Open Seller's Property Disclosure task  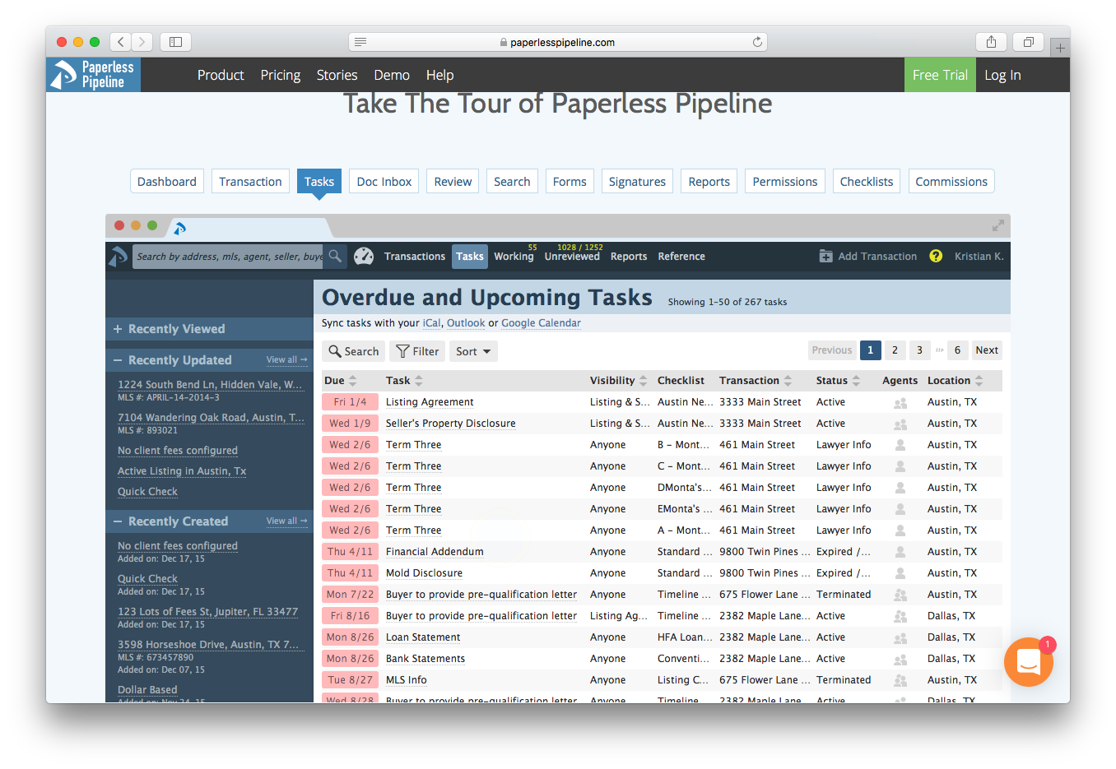[451, 424]
